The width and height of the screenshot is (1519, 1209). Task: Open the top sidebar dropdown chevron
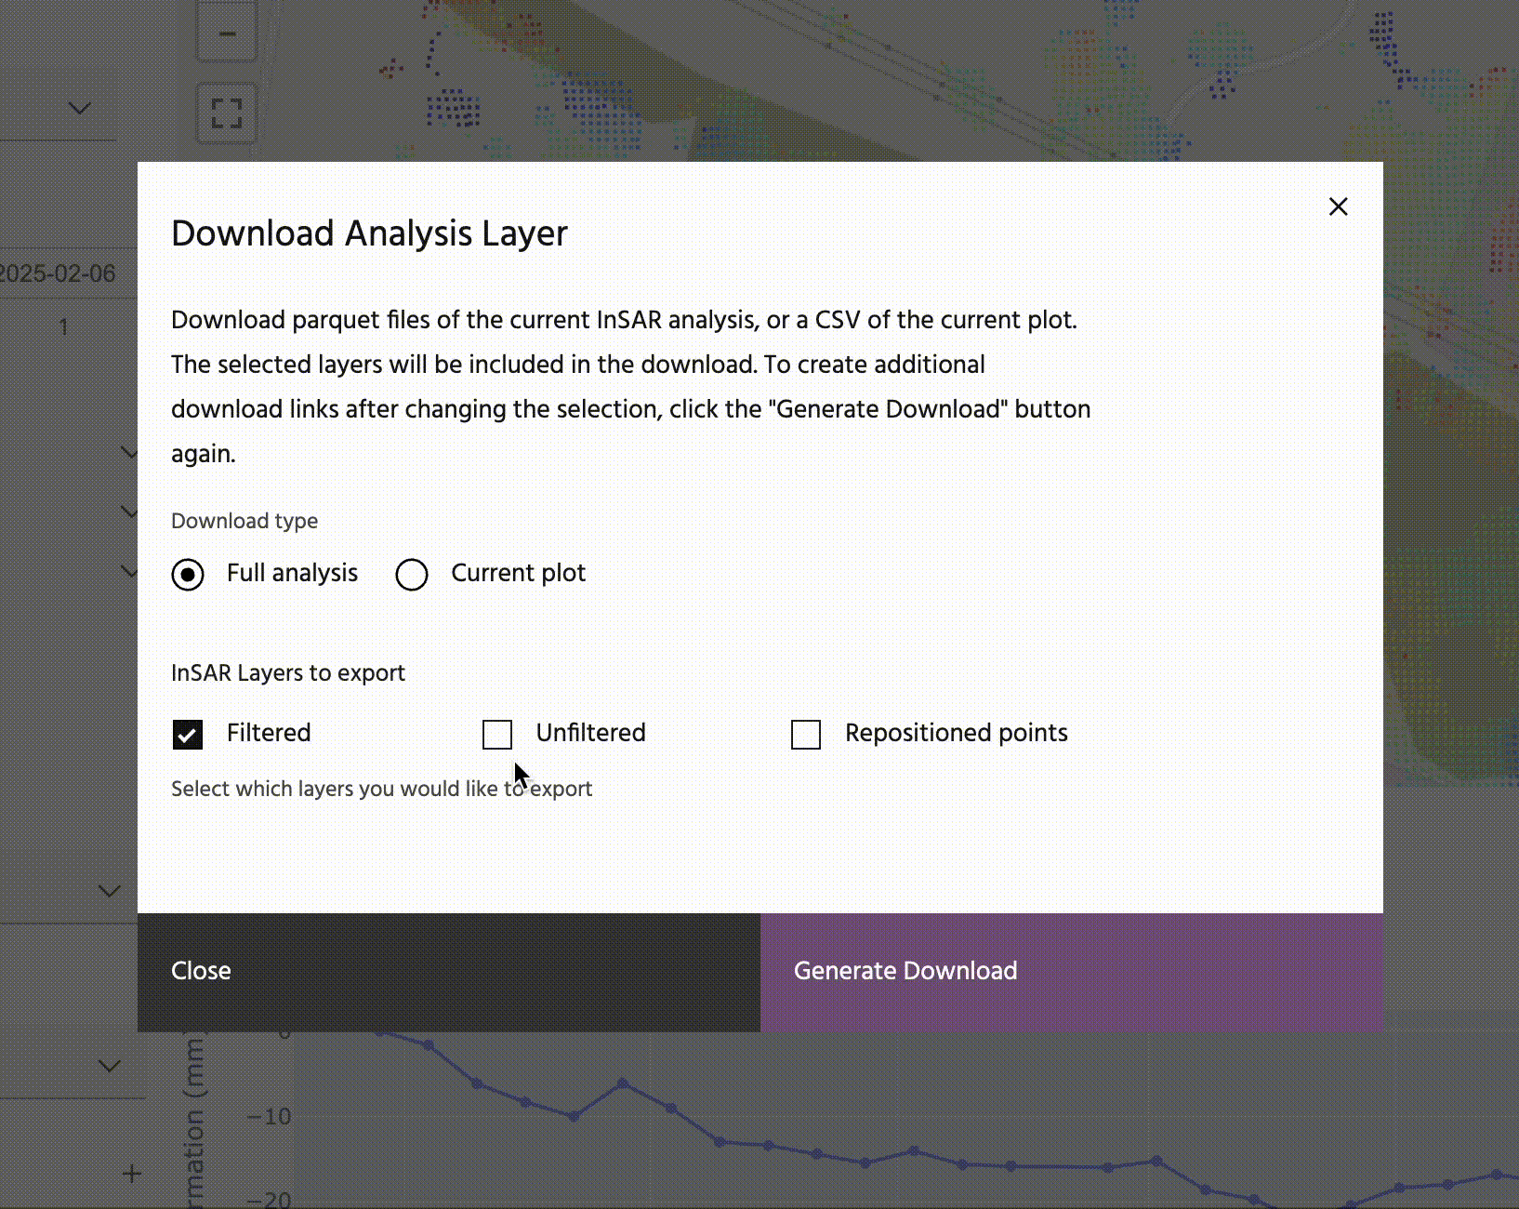[x=80, y=108]
